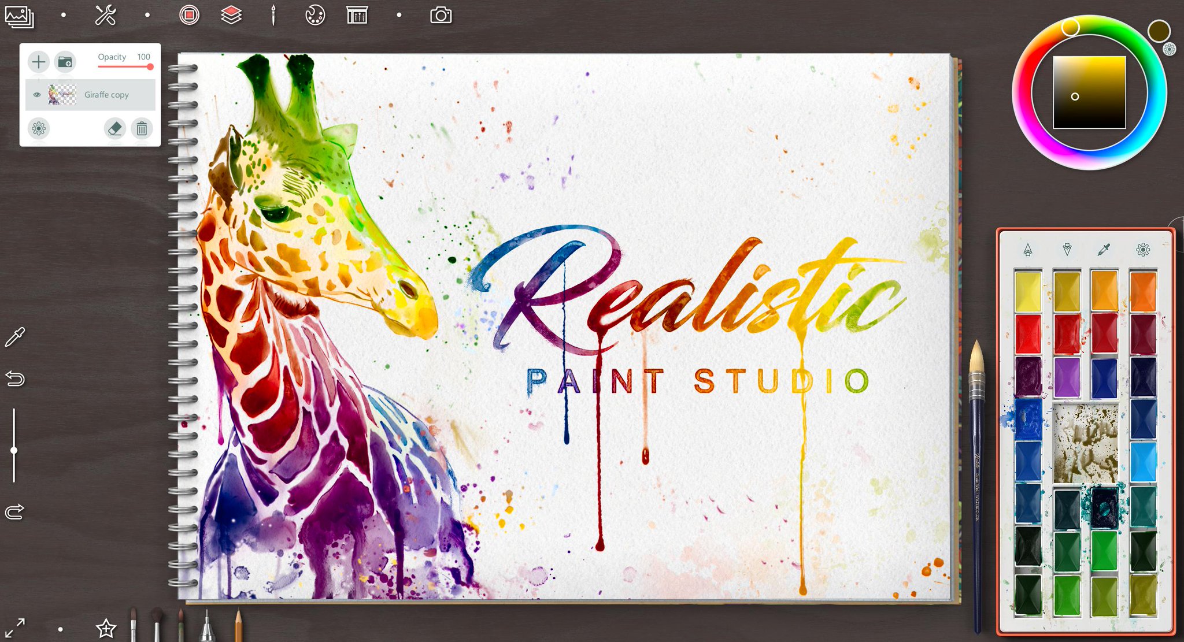Click the record canvas button
The height and width of the screenshot is (642, 1184).
coord(189,15)
